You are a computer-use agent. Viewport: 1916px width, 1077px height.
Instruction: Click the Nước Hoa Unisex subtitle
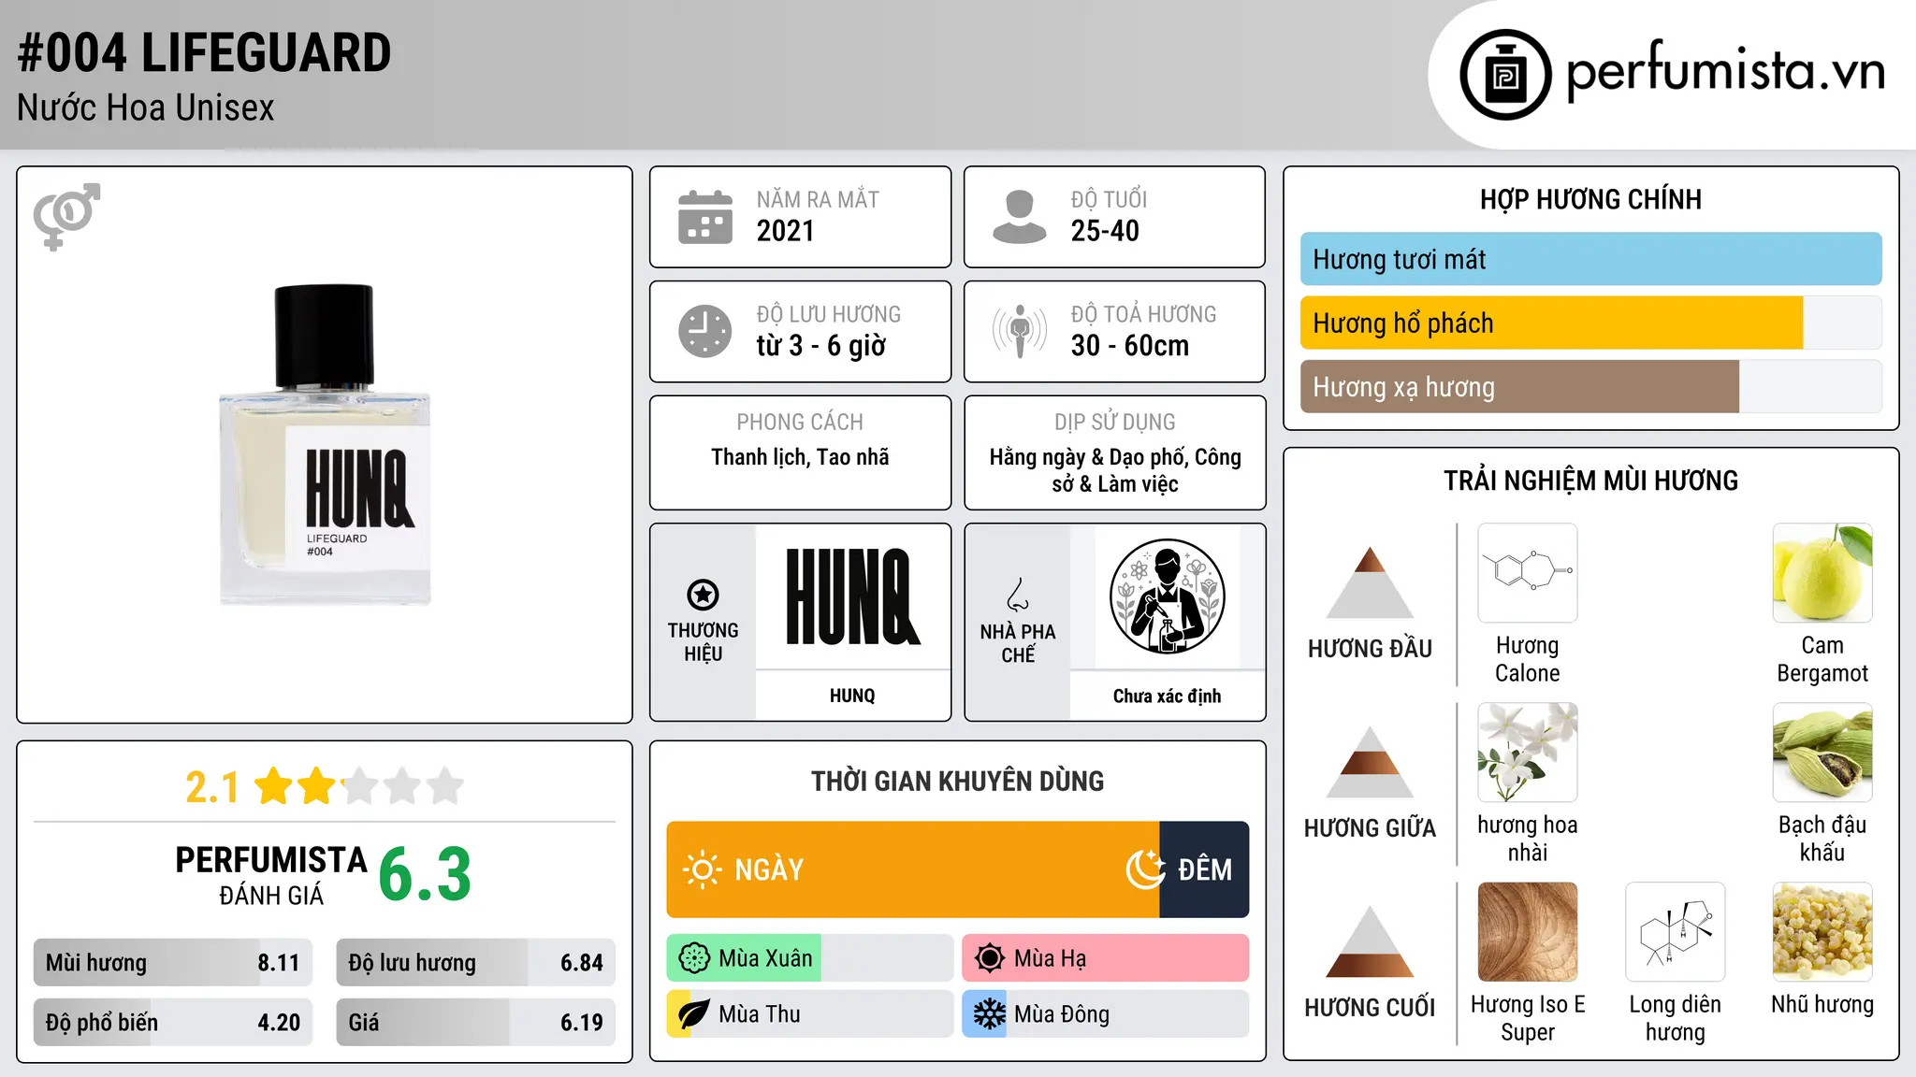[x=146, y=108]
